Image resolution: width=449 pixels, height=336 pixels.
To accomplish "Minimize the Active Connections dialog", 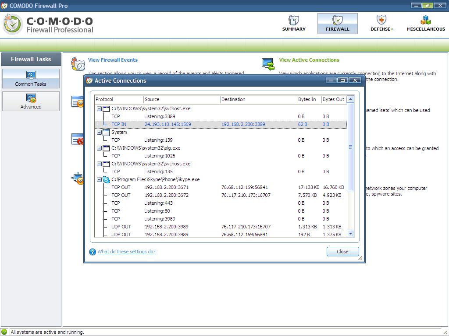I will pyautogui.click(x=331, y=80).
